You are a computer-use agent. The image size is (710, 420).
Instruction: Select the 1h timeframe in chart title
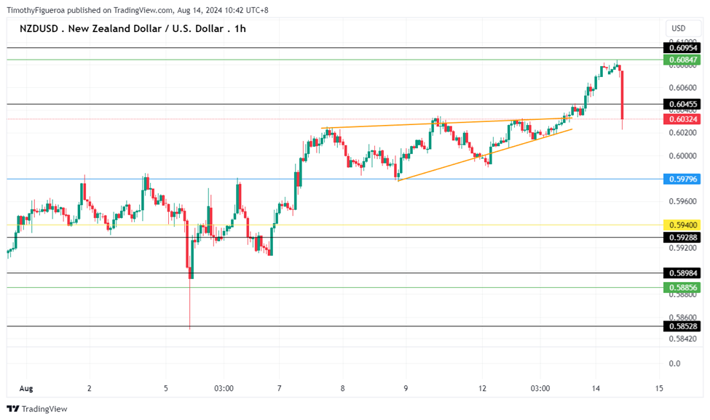click(241, 28)
